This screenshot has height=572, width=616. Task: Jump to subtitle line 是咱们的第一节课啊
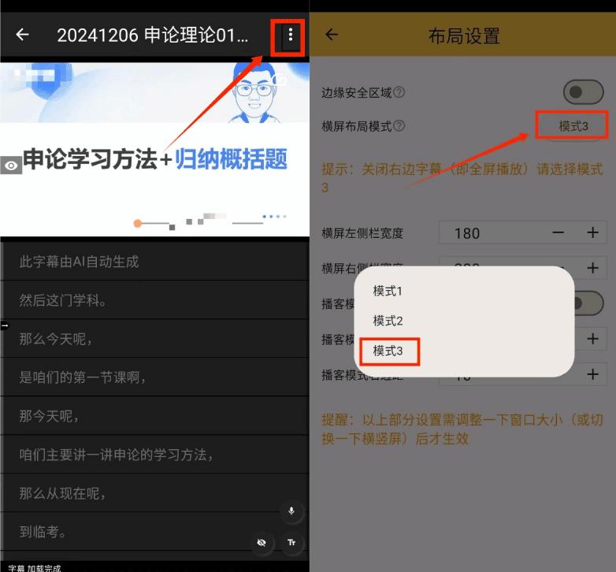(83, 377)
